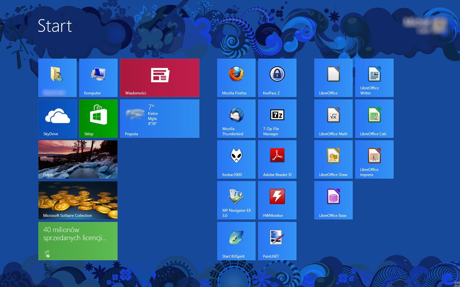Launch Mozilla Firefox
460x287 pixels.
click(236, 78)
